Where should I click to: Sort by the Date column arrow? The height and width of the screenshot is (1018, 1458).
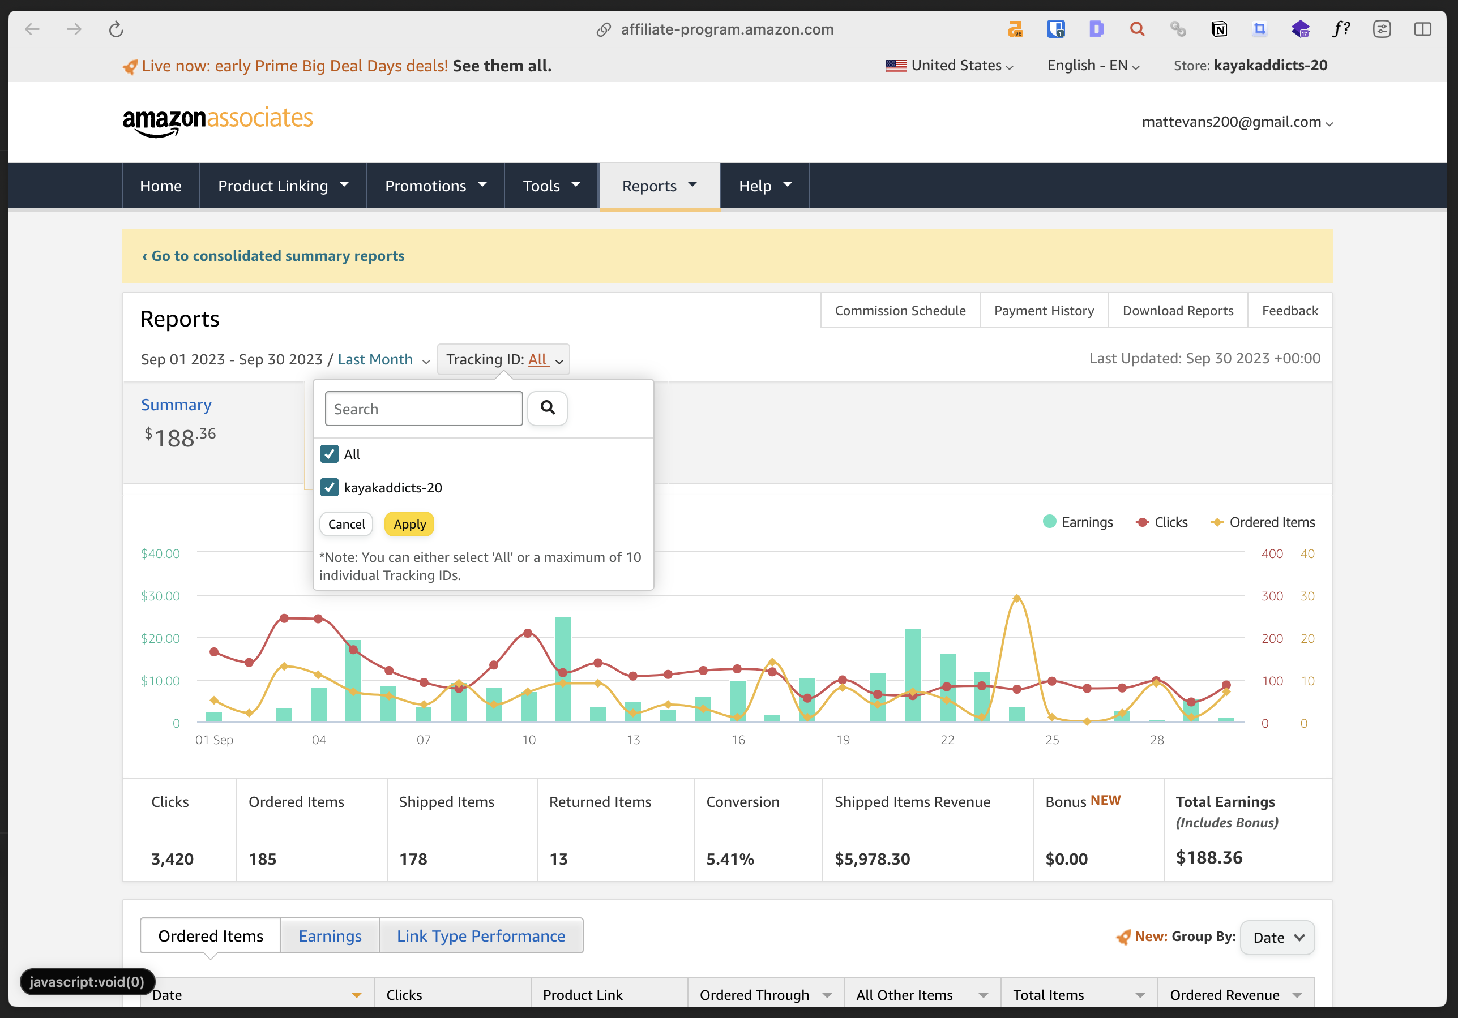pyautogui.click(x=357, y=995)
